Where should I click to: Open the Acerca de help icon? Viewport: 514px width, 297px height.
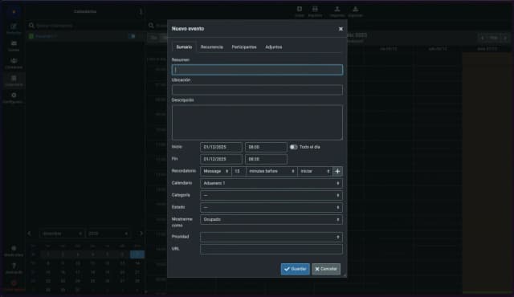click(x=14, y=268)
